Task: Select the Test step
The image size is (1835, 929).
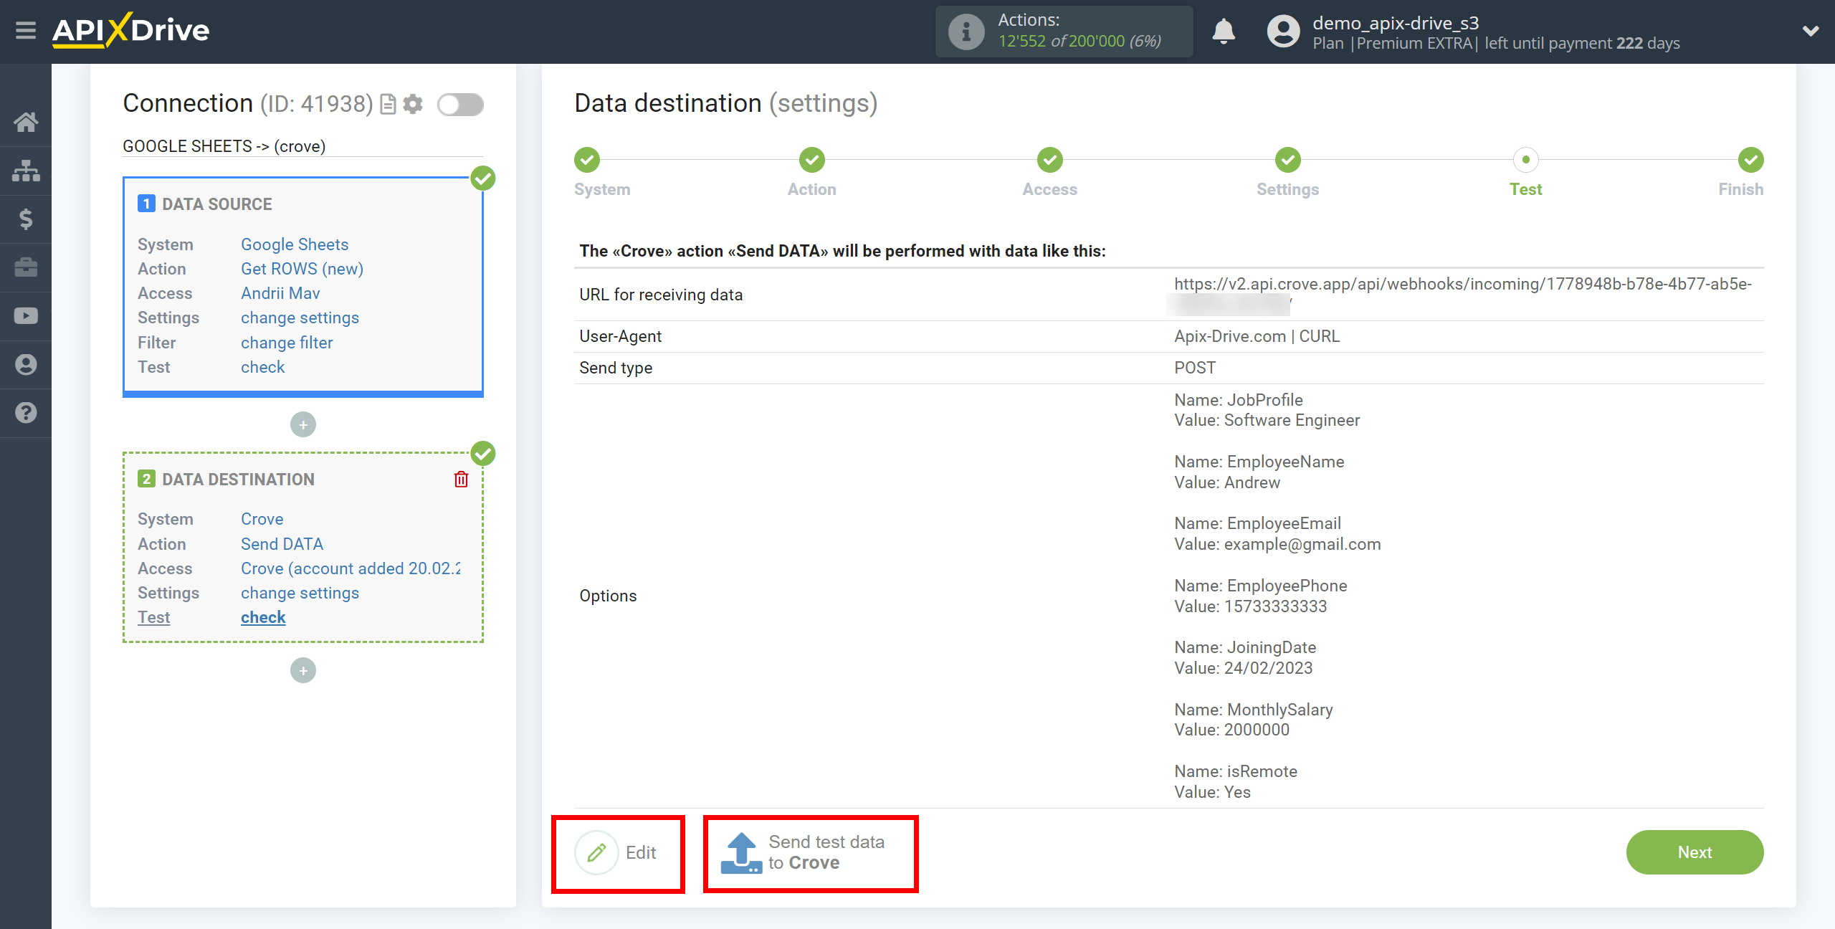Action: 1526,160
